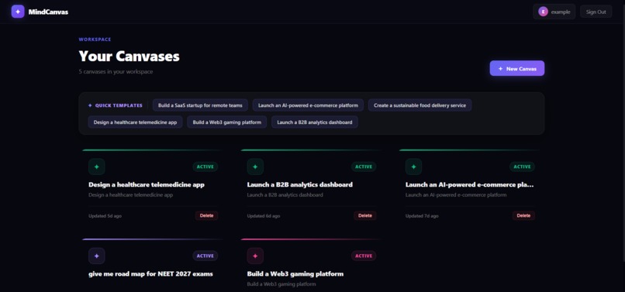This screenshot has width=625, height=292.
Task: Open Launch a B2B analytics dashboard canvas title
Action: (x=300, y=185)
